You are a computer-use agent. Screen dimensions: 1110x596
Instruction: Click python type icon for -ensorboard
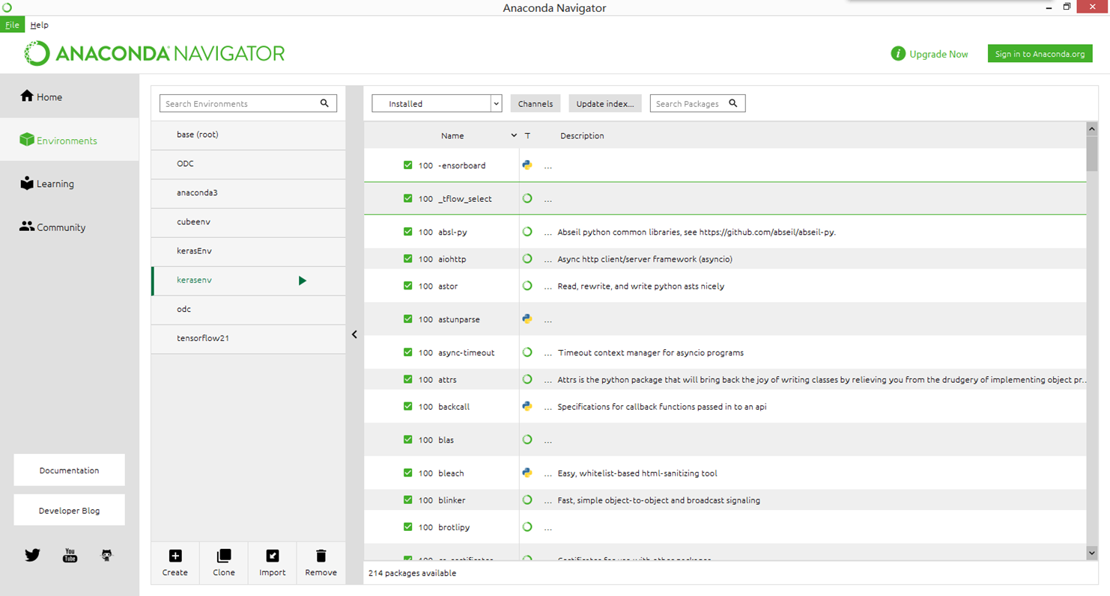click(527, 165)
